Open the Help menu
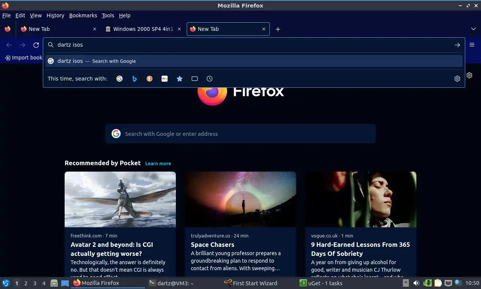Image resolution: width=481 pixels, height=289 pixels. 125,15
